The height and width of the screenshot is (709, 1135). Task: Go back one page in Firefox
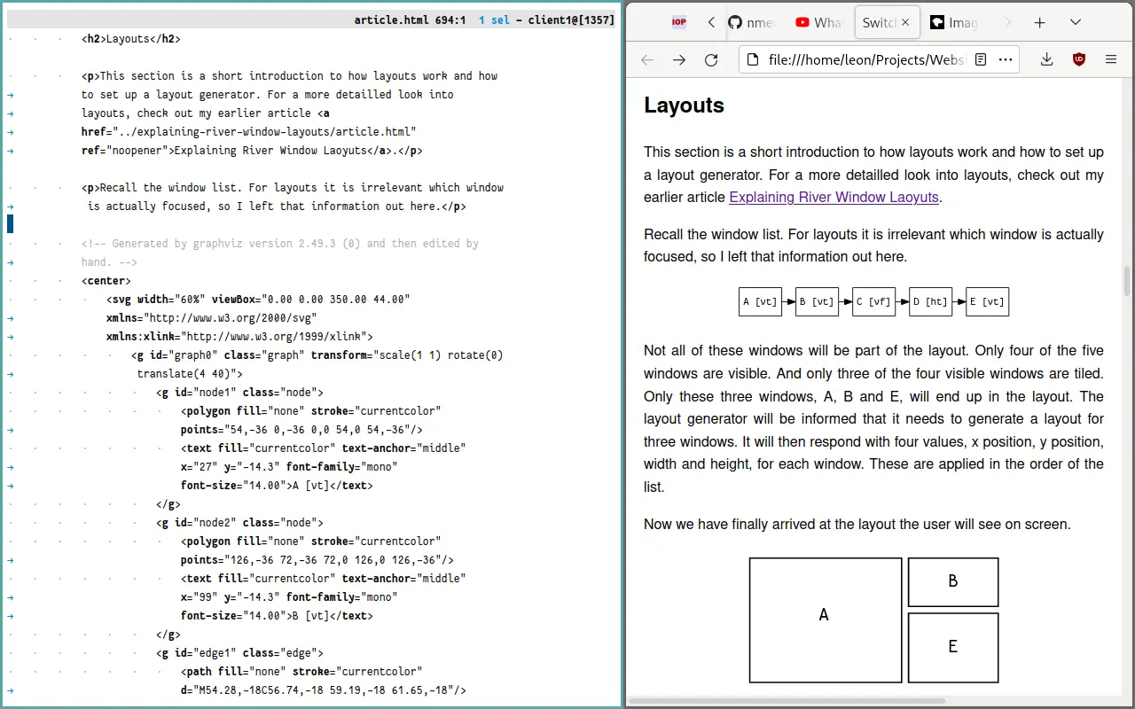pyautogui.click(x=647, y=59)
